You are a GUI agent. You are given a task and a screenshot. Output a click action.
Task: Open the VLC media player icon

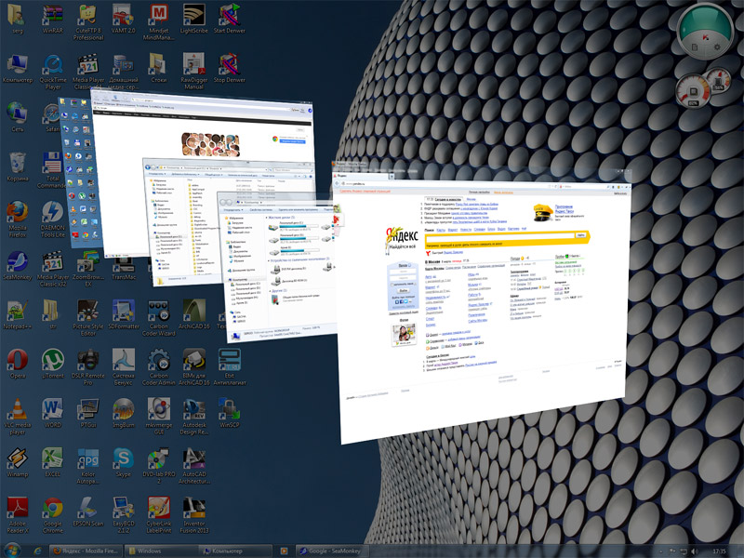18,416
